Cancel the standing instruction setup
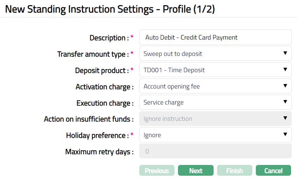The height and width of the screenshot is (183, 297). (273, 170)
